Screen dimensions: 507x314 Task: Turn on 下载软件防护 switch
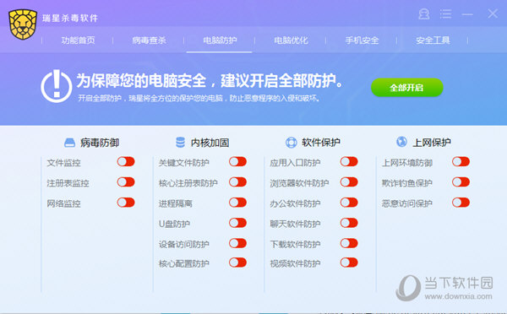pos(349,243)
